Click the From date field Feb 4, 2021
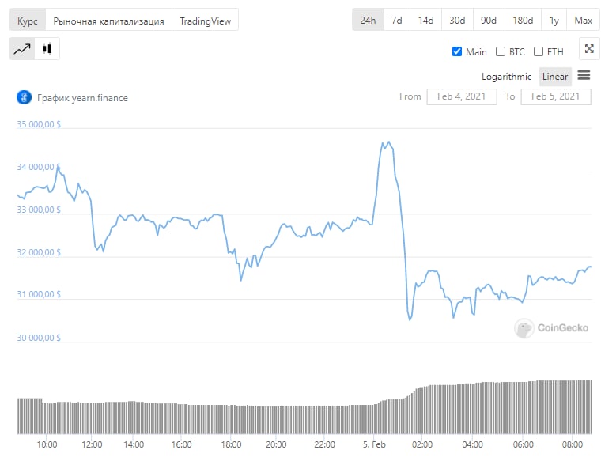This screenshot has height=465, width=601. [x=462, y=96]
